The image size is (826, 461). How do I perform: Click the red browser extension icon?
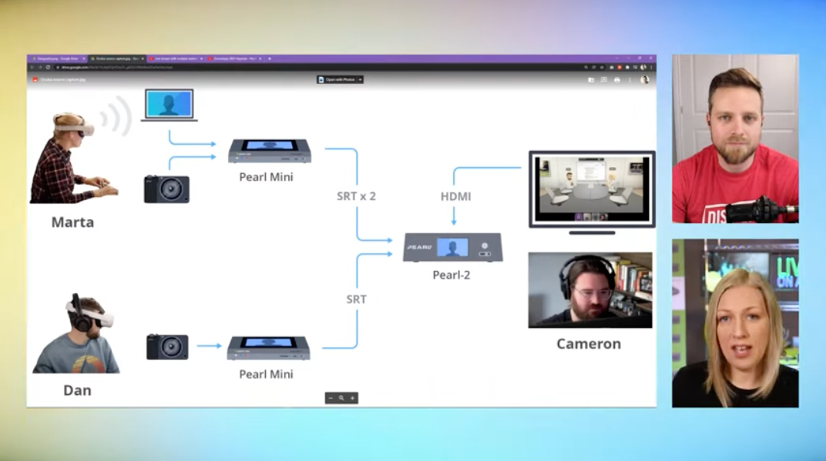(619, 68)
